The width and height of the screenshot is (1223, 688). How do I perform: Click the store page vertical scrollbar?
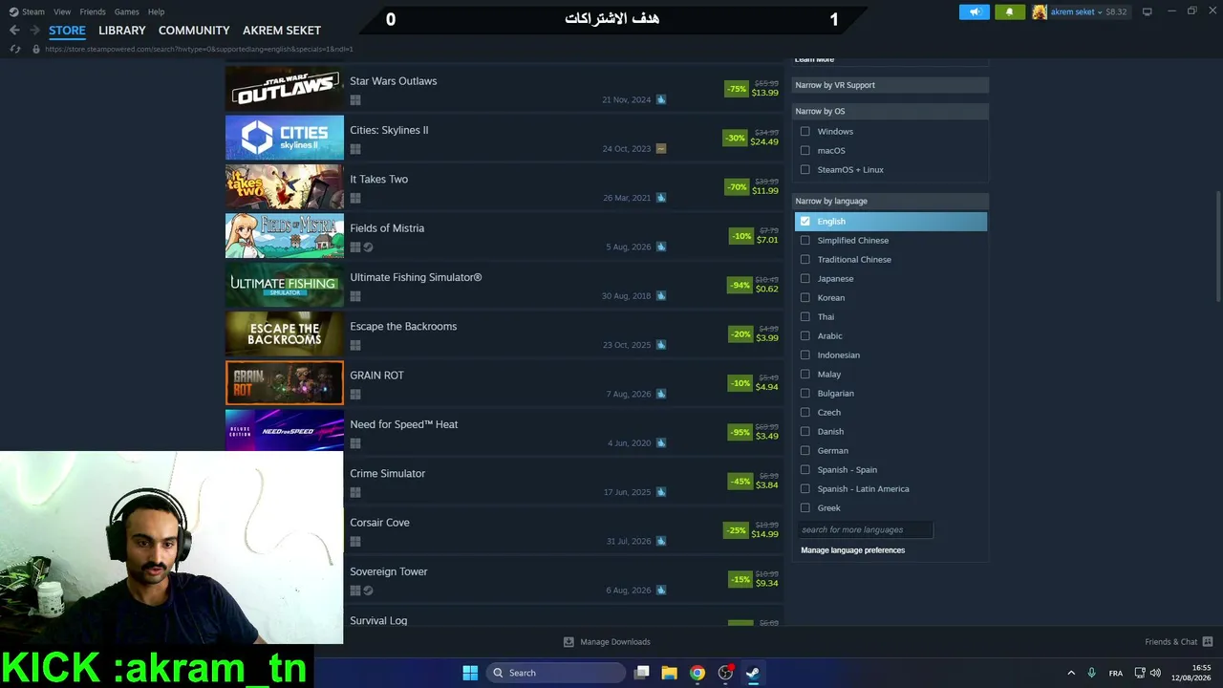[x=1217, y=247]
